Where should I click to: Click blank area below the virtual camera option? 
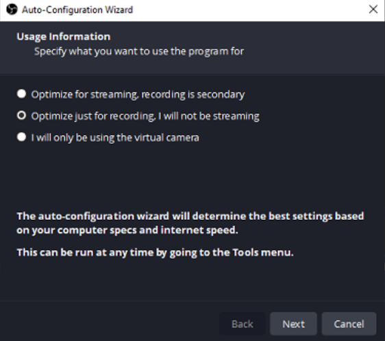click(x=192, y=175)
